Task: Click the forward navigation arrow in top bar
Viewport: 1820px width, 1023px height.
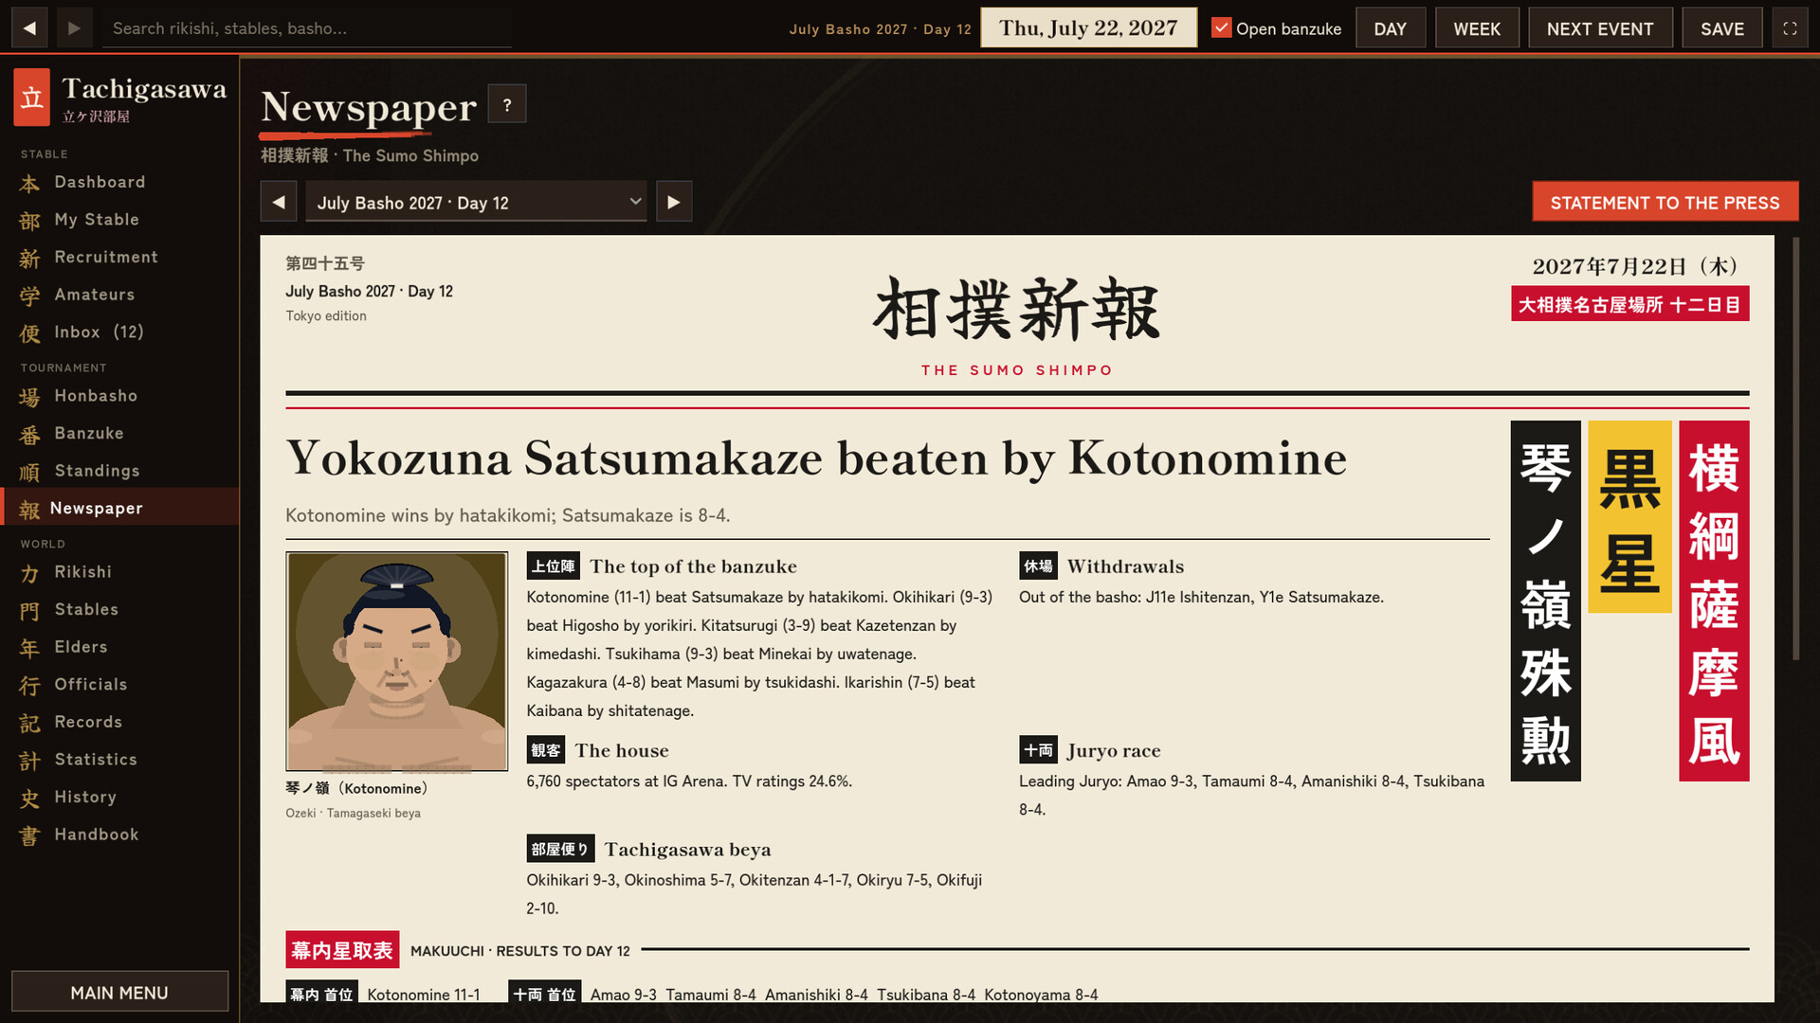Action: 74,28
